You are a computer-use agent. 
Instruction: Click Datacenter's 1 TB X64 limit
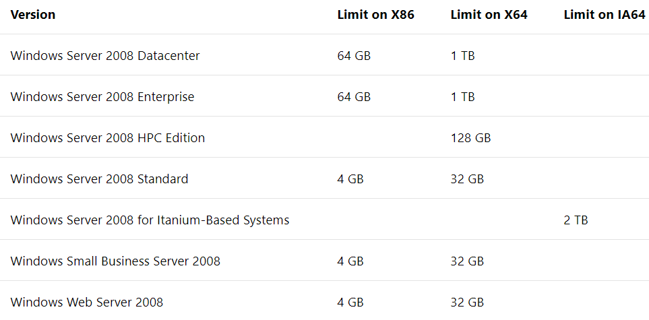click(463, 55)
